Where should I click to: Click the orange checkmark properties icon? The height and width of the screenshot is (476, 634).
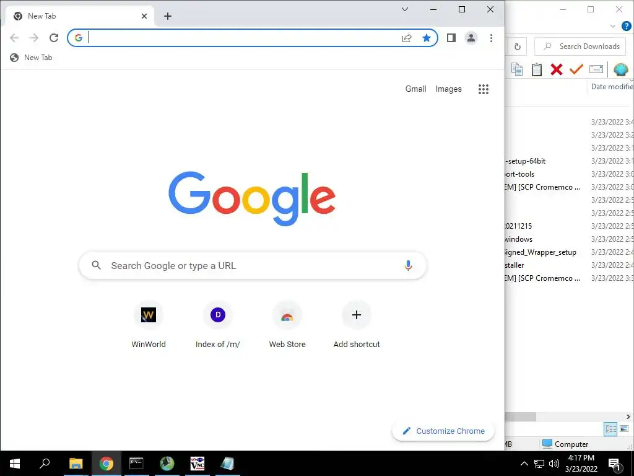click(x=576, y=69)
